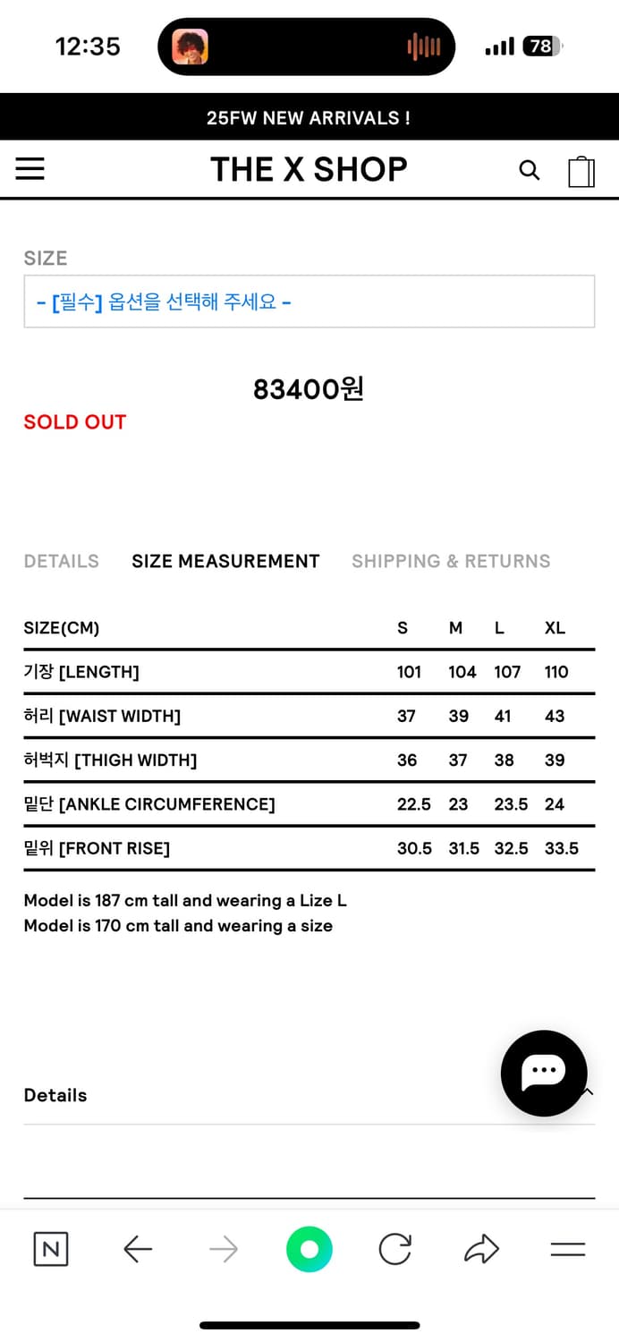Viewport: 619px width, 1342px height.
Task: Share this page
Action: click(481, 1248)
